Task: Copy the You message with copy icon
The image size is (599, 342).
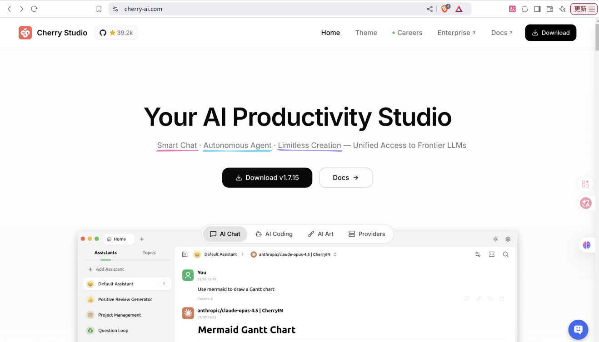Action: (490, 299)
